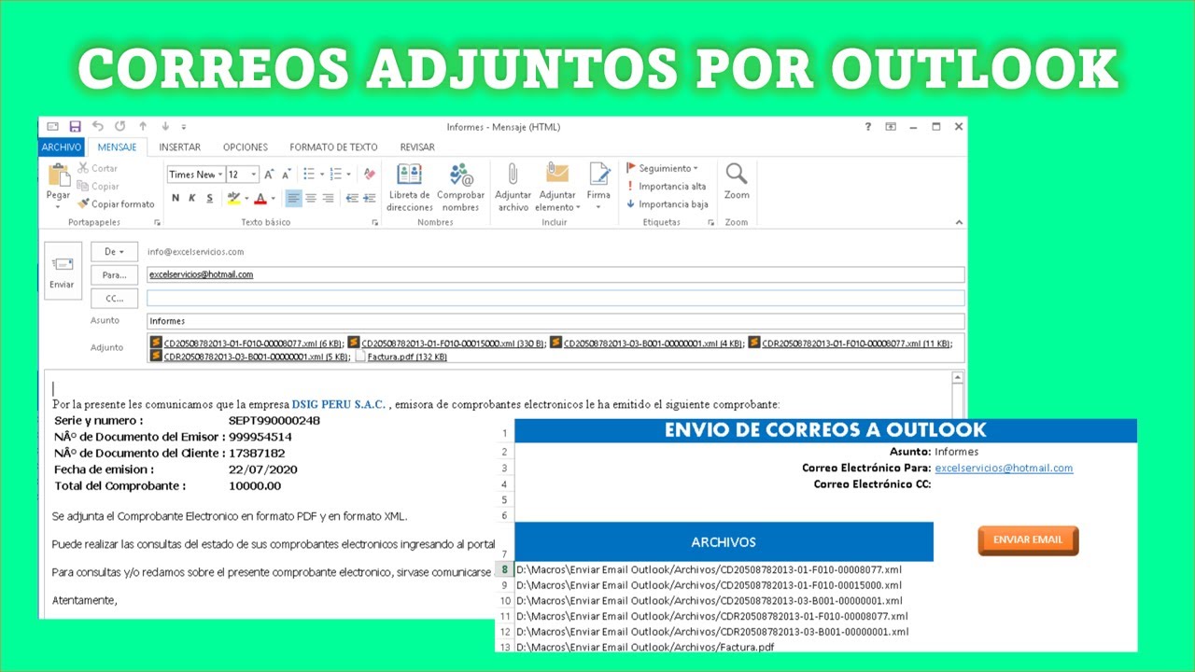Click Copiar formato paintbrush

pos(116,203)
